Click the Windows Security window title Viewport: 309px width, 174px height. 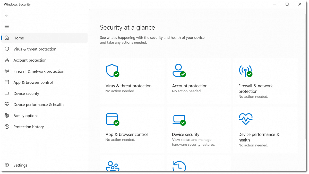(17, 4)
